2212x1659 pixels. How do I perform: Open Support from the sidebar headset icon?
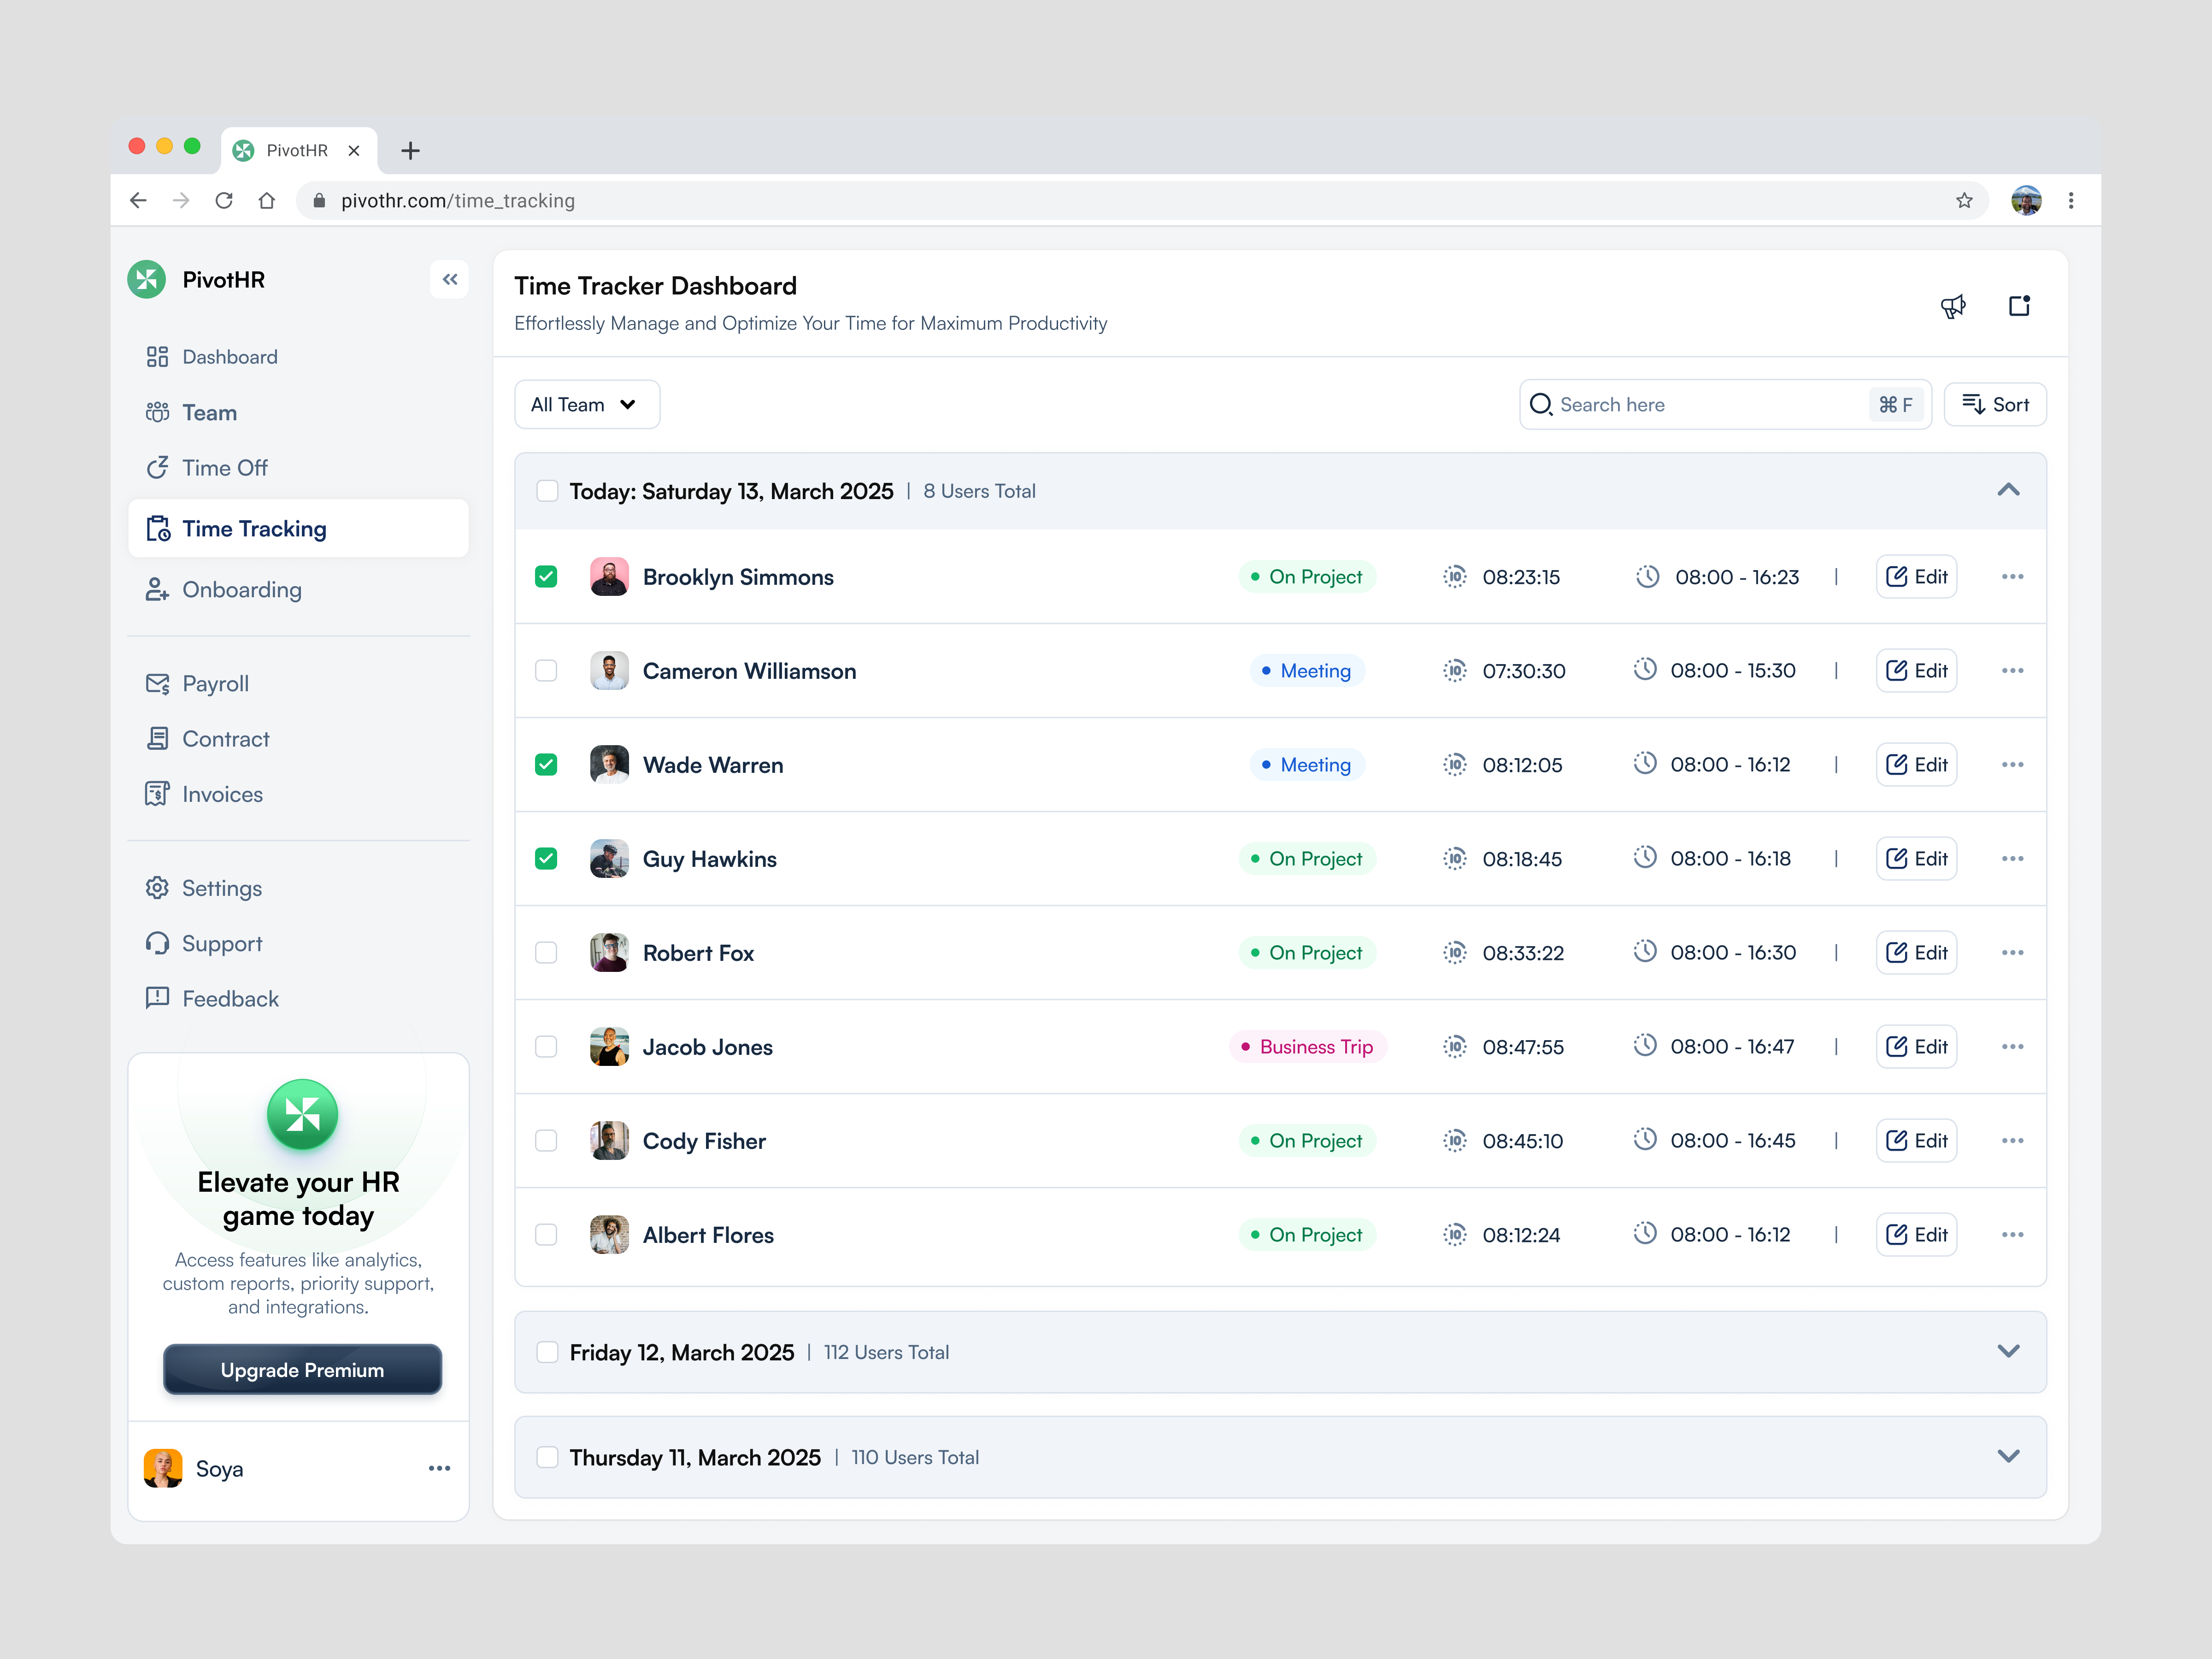[x=158, y=943]
